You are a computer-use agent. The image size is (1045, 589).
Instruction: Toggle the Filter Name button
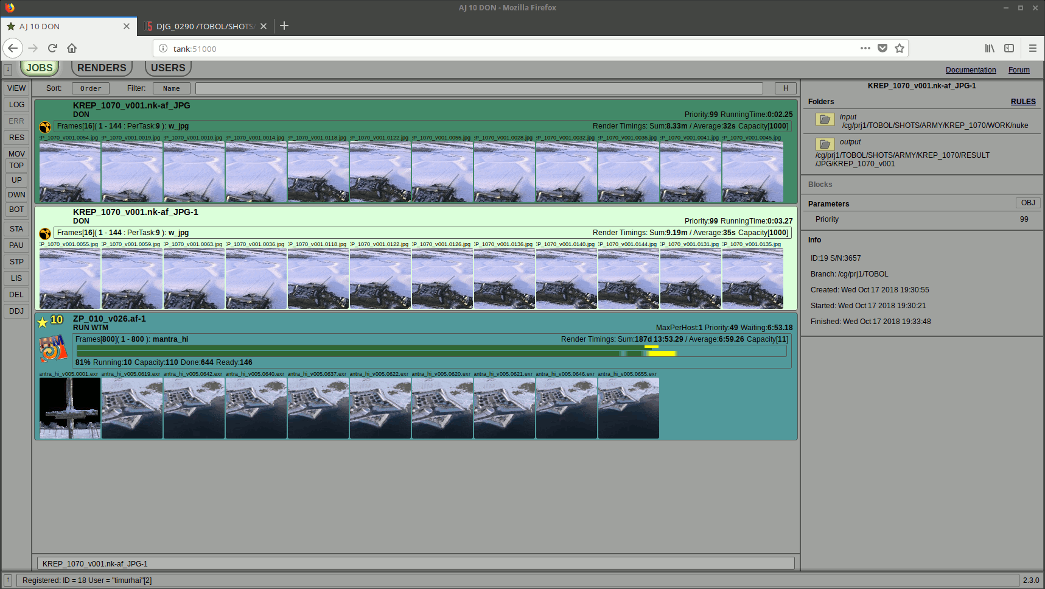click(x=171, y=88)
